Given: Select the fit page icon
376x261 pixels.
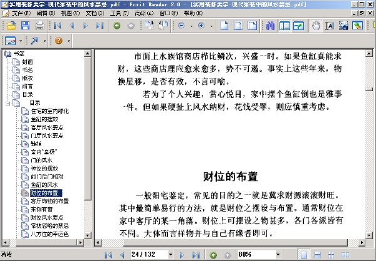Looking at the screenshot, I should [238, 26].
